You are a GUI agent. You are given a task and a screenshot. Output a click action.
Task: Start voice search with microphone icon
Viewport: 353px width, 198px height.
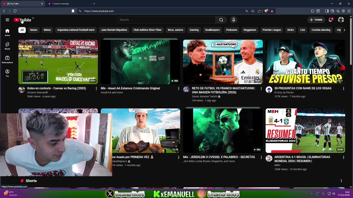(234, 20)
